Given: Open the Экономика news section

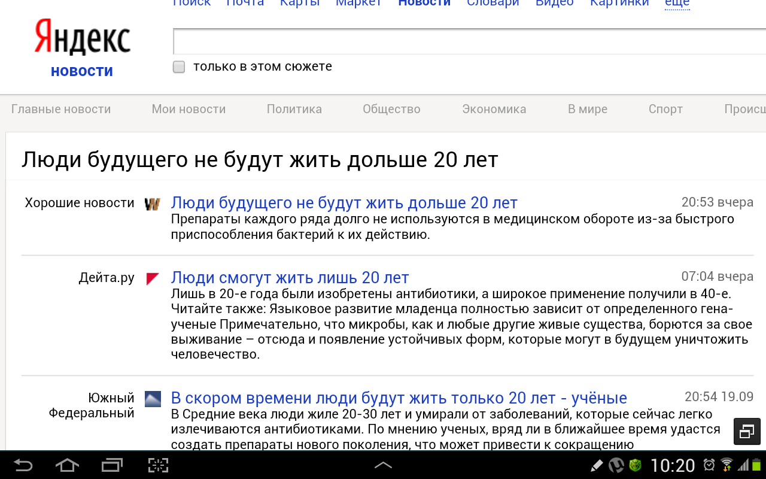Looking at the screenshot, I should click(x=494, y=109).
